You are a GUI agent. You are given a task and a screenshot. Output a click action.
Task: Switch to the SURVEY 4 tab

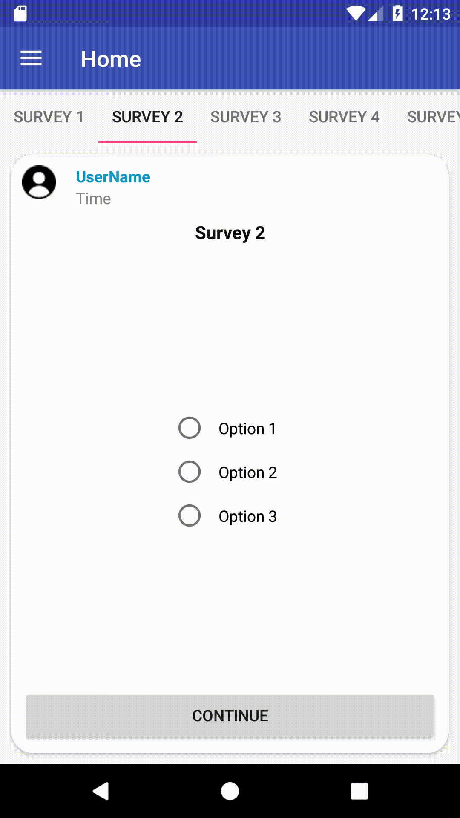pos(345,116)
